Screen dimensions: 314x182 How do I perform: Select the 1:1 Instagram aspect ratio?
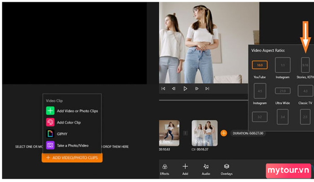283,65
